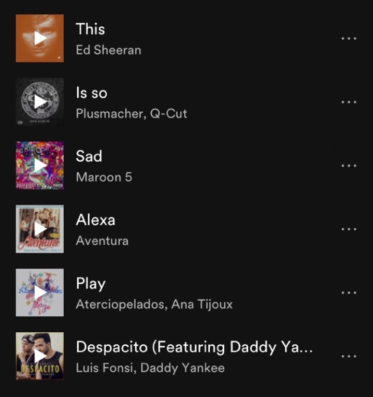This screenshot has width=373, height=397.
Task: Open artist Plusmacher, Q-Cut line
Action: pos(132,113)
